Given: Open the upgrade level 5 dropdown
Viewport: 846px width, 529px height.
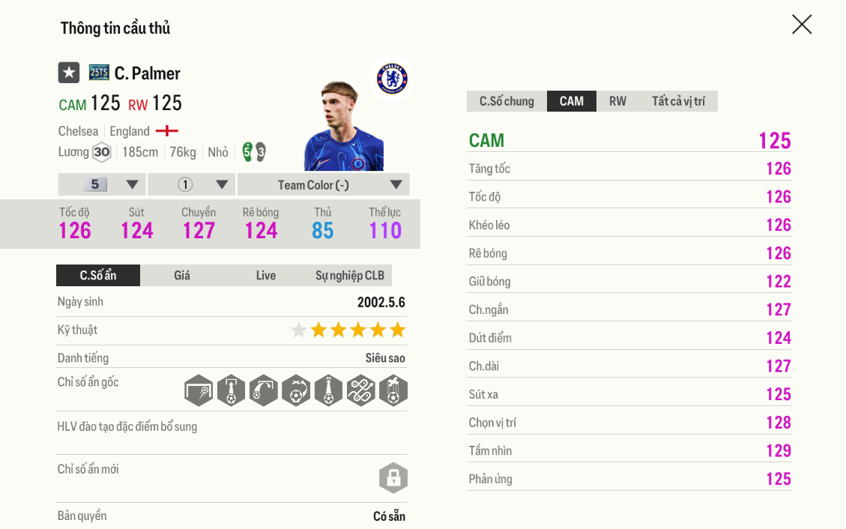Looking at the screenshot, I should click(102, 184).
